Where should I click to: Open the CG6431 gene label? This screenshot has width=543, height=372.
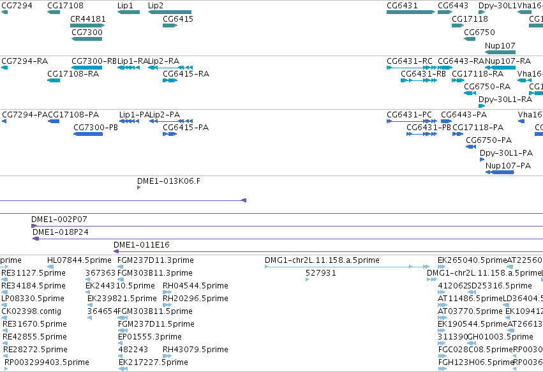[x=402, y=6]
